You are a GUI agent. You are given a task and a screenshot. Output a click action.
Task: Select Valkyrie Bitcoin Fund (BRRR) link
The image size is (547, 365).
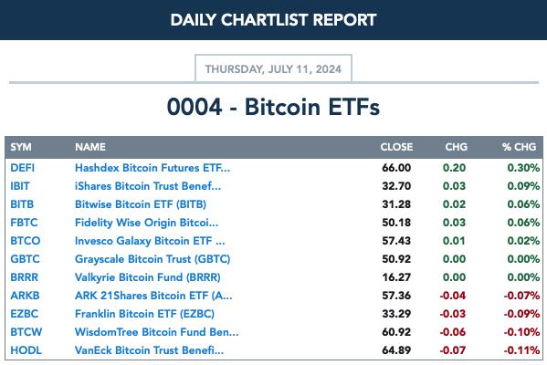click(148, 277)
